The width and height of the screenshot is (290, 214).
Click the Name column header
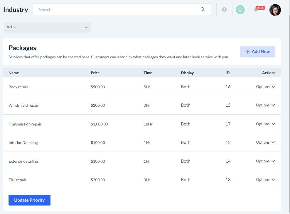point(14,73)
